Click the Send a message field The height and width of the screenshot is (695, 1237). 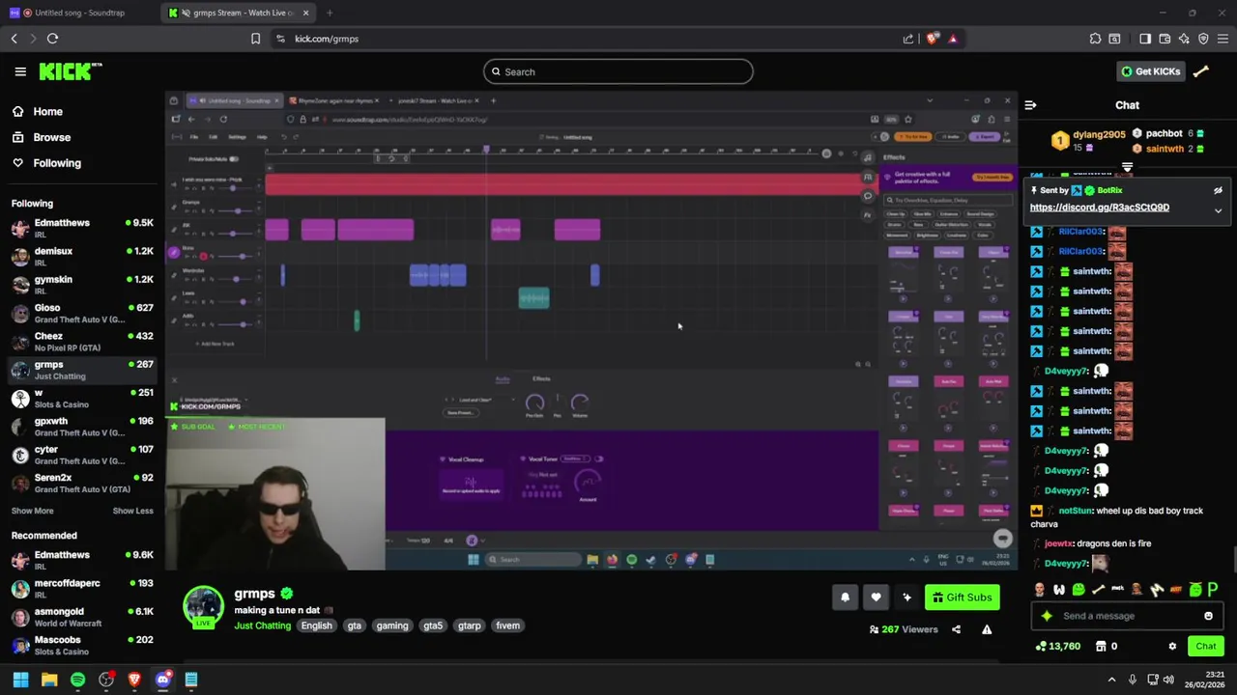click(x=1126, y=616)
